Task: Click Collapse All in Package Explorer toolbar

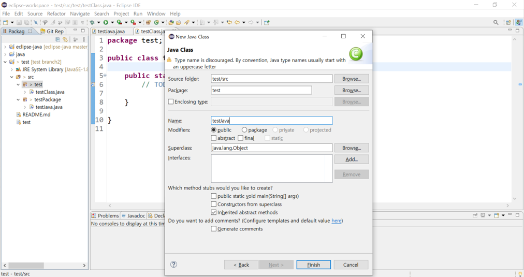Action: pyautogui.click(x=57, y=39)
